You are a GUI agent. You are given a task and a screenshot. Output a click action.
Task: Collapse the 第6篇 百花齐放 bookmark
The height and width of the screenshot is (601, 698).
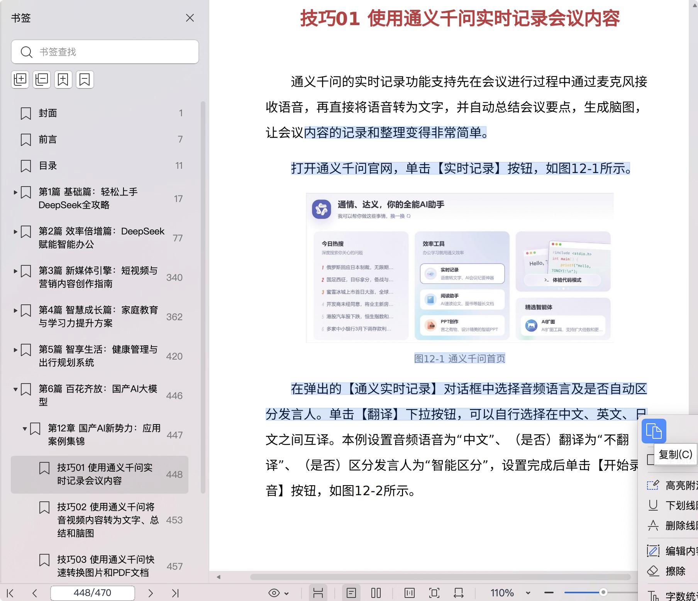point(15,389)
